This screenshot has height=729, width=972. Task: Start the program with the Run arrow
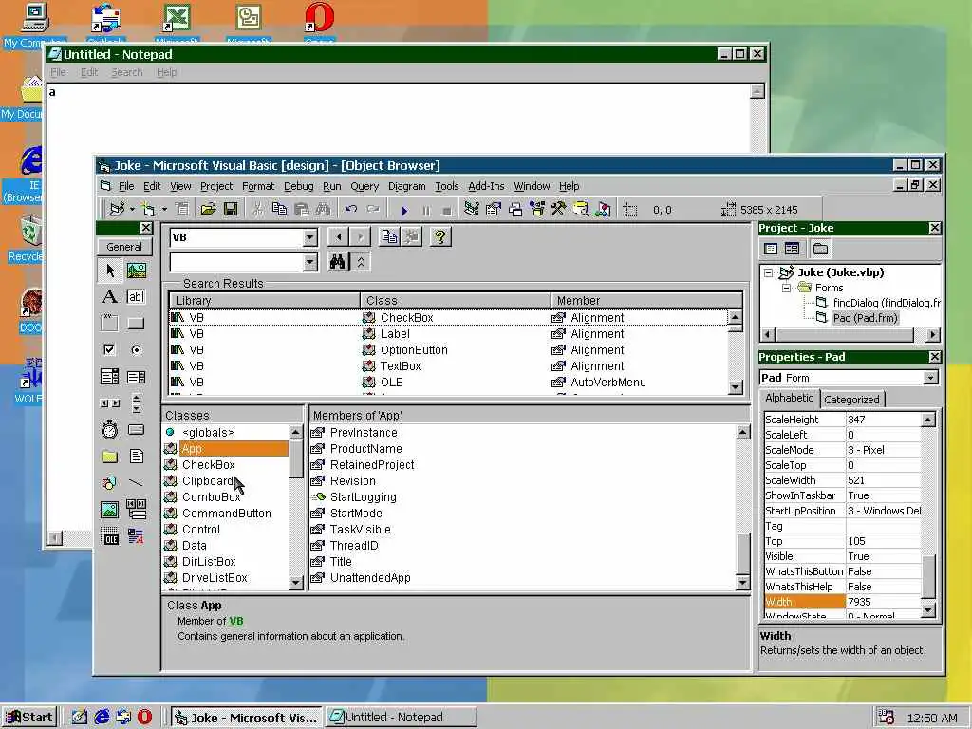[x=404, y=211]
